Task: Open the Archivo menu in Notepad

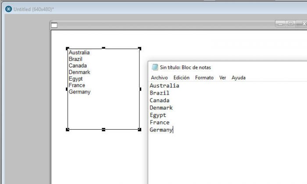Action: tap(159, 78)
